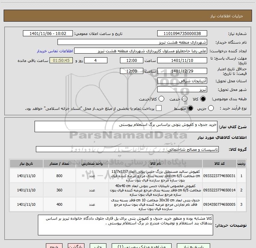The image size is (256, 248).
Task: Click the تعداد / مقدار column header
Action: point(59,164)
